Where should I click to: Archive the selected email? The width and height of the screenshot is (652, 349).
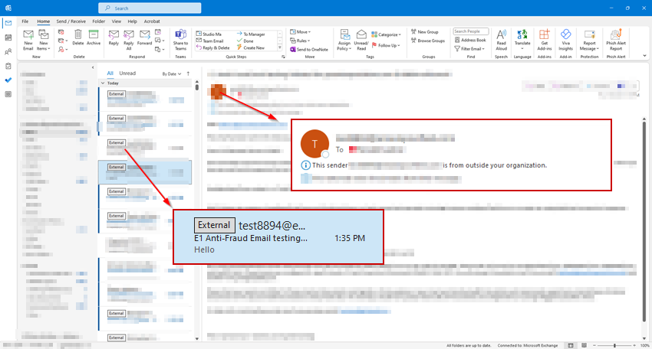pyautogui.click(x=94, y=38)
